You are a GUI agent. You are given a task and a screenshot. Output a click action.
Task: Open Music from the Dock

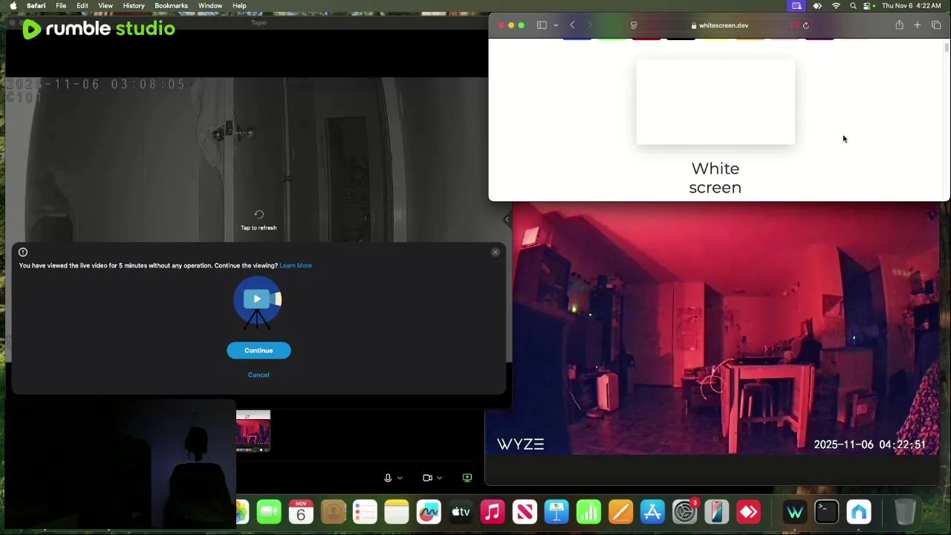pos(493,512)
